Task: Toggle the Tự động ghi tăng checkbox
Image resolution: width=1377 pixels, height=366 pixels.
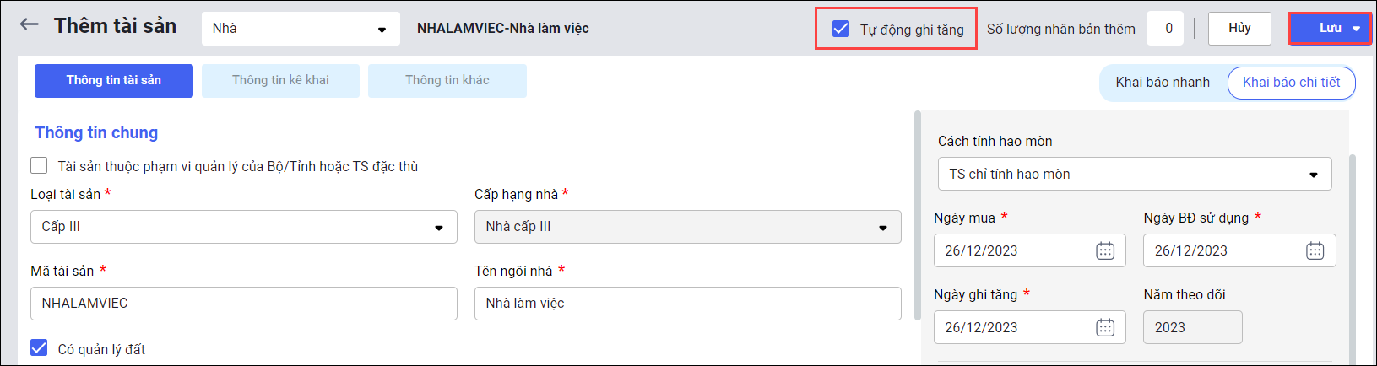Action: 841,29
